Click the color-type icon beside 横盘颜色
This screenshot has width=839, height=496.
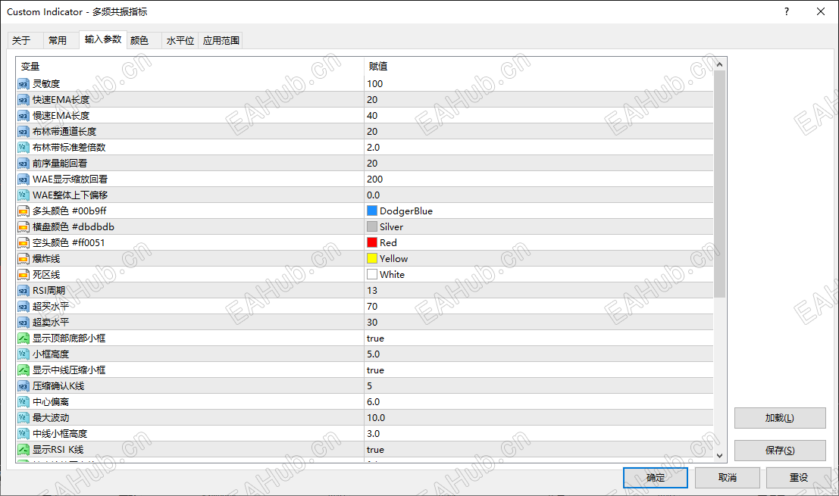pos(23,227)
